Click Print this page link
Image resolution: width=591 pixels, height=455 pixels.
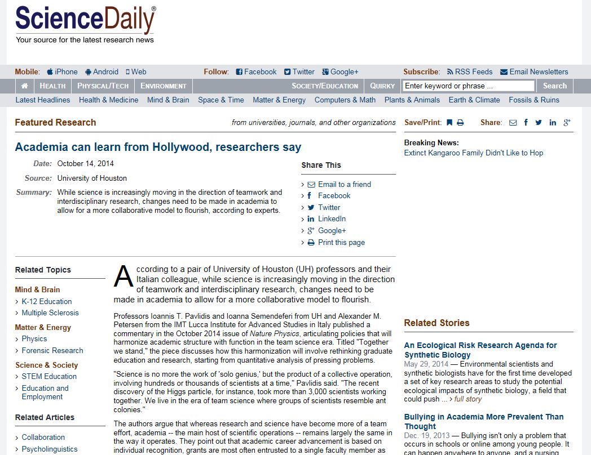click(x=342, y=242)
